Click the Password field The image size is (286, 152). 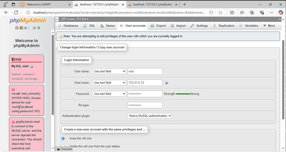[145, 94]
